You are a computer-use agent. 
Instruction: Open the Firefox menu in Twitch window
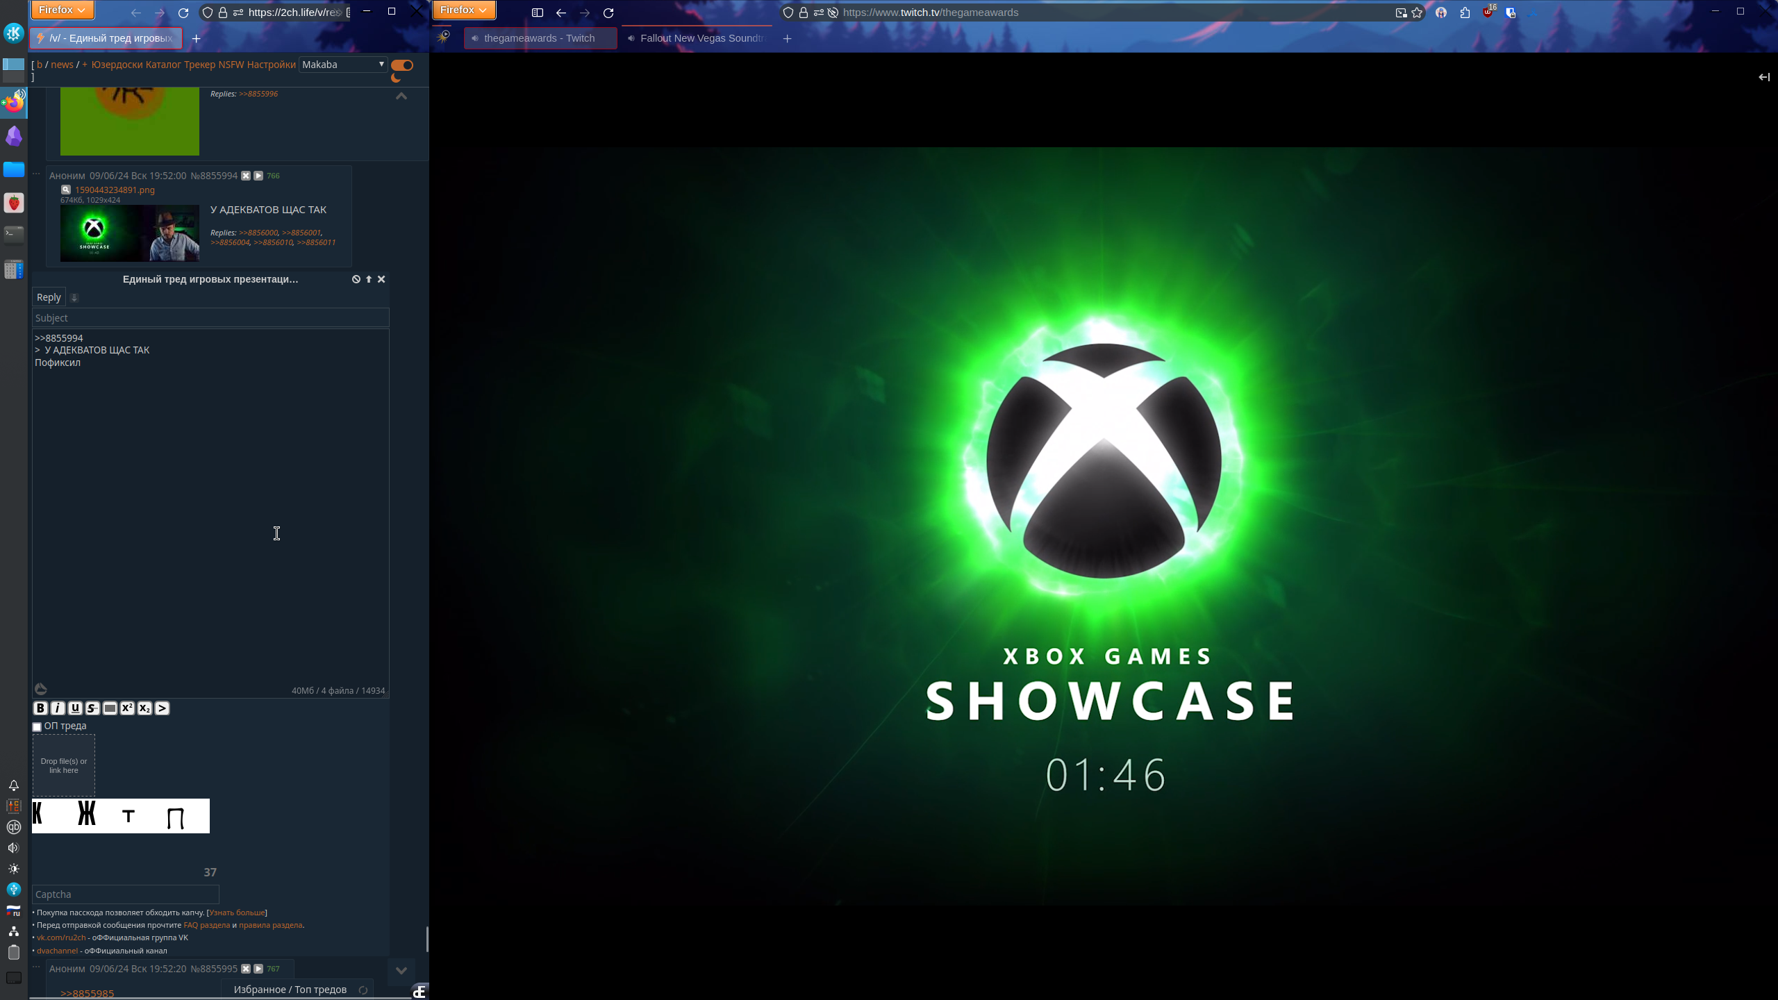tap(464, 10)
